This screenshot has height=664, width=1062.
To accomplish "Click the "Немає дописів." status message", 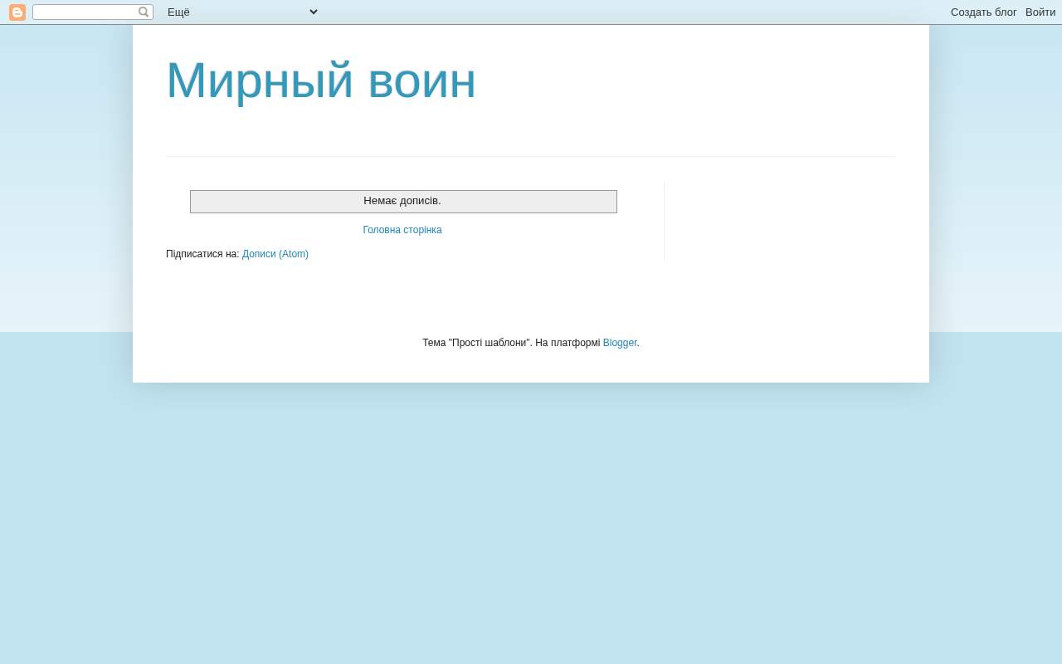I will 402,201.
